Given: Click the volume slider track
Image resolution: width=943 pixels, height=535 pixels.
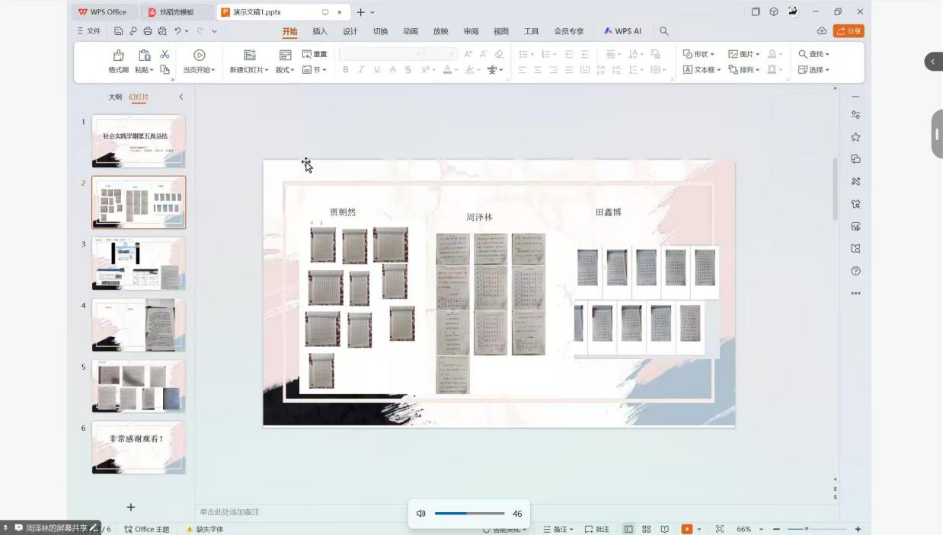Looking at the screenshot, I should coord(469,514).
